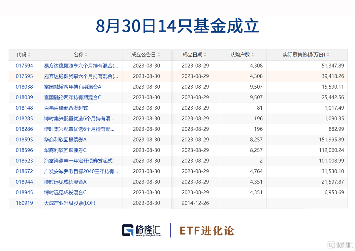The image size is (355, 251).
Task: Click sort icon for 认购户数 column
Action: tap(253, 55)
